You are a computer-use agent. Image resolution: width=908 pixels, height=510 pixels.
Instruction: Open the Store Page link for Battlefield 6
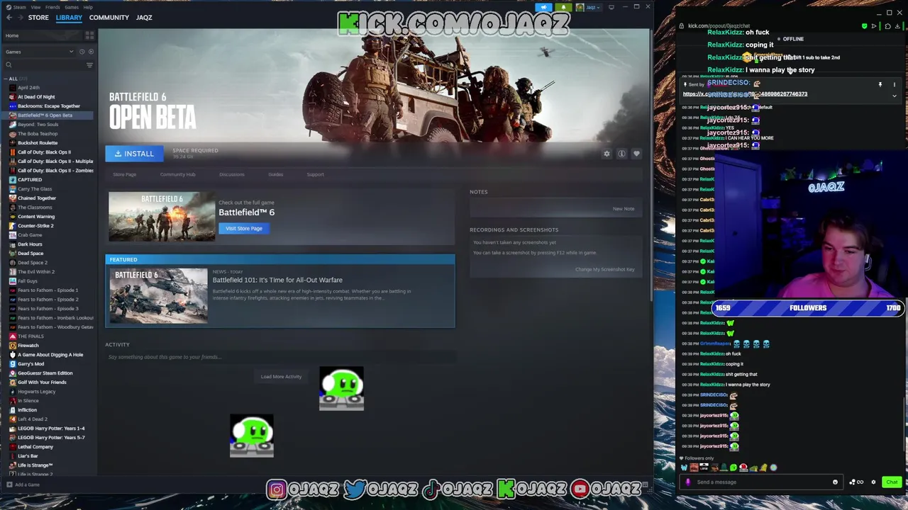124,174
